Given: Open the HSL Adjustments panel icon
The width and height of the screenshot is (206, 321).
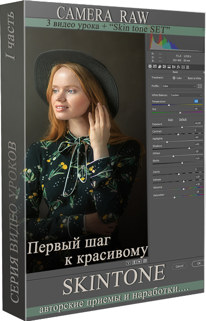Looking at the screenshot, I should tap(164, 67).
